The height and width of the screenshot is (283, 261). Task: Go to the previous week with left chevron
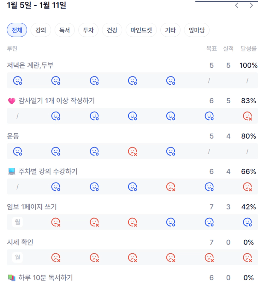point(237,5)
